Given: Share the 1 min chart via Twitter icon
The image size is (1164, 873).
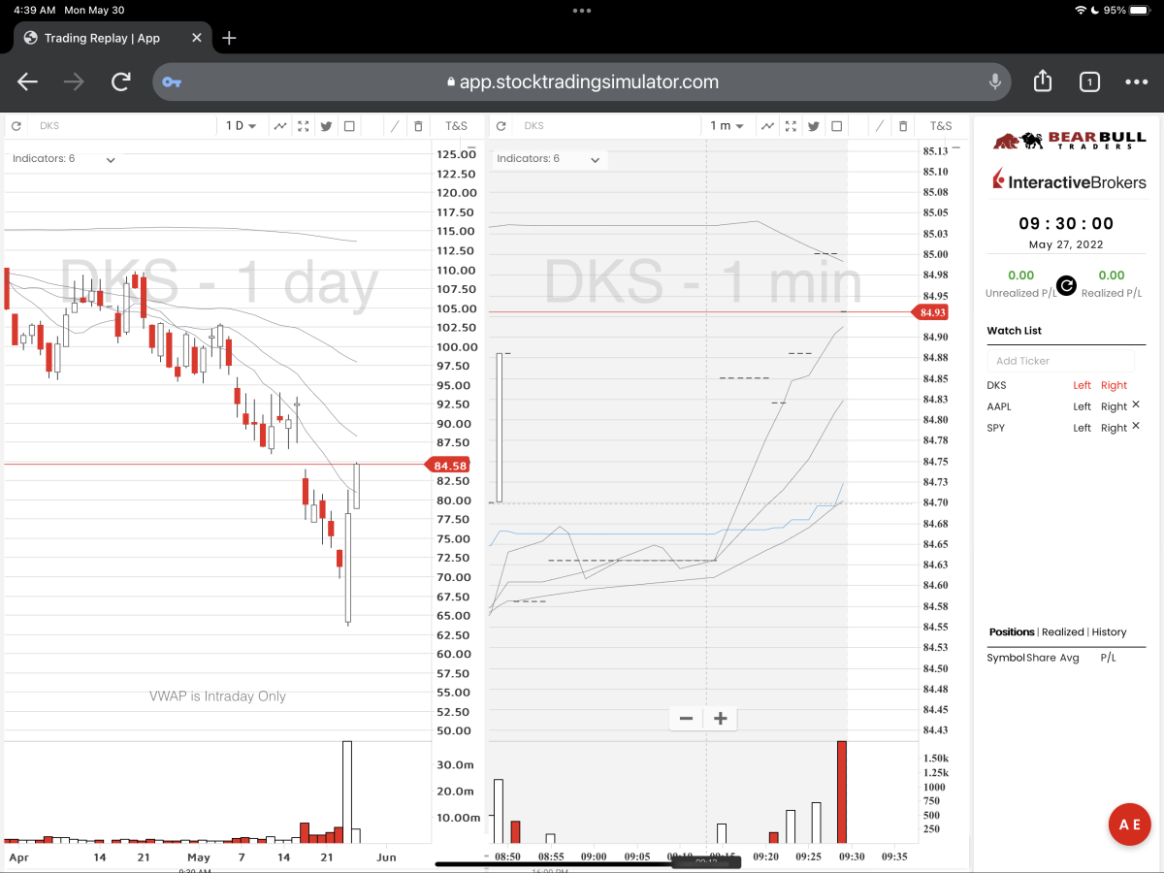Looking at the screenshot, I should [x=813, y=126].
